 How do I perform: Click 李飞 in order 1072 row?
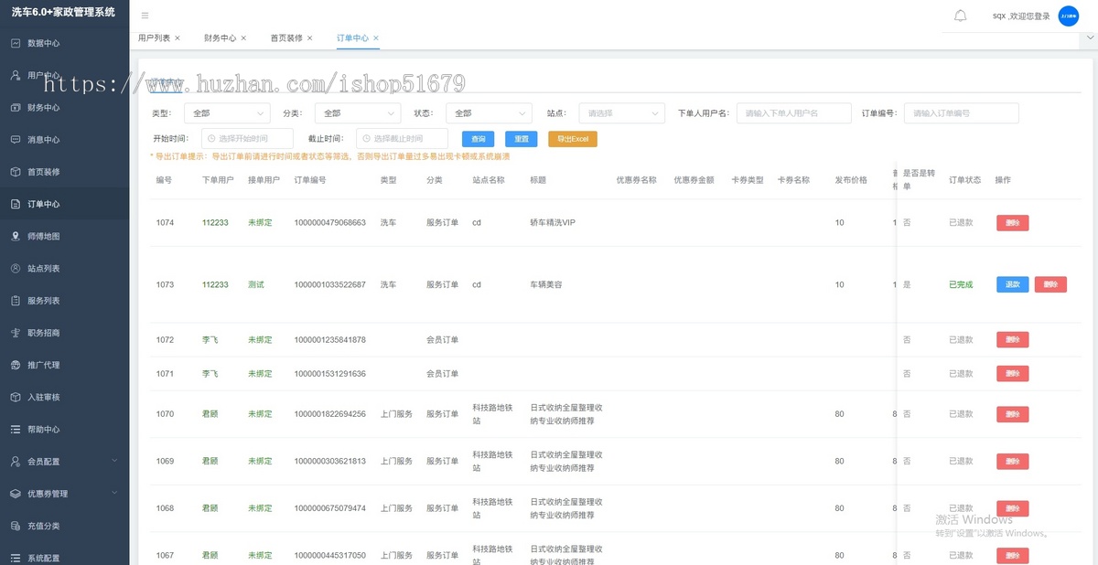point(210,339)
